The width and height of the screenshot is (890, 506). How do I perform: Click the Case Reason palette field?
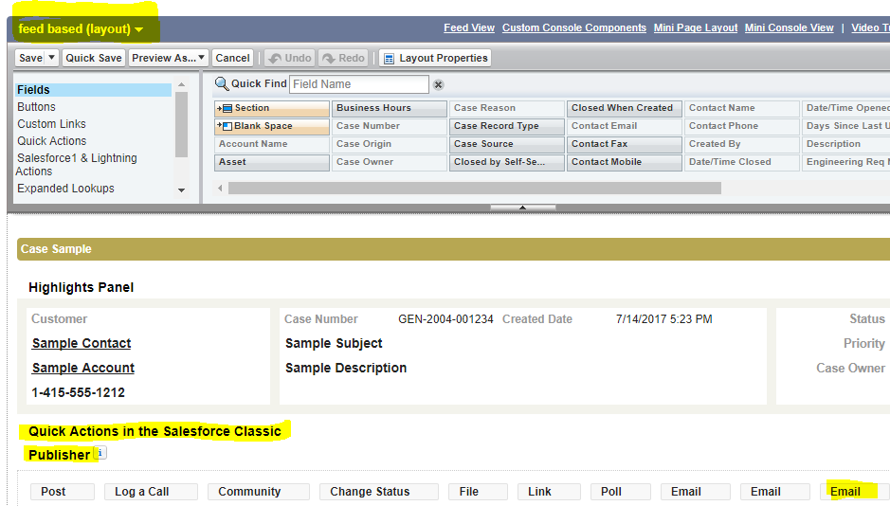coord(507,108)
